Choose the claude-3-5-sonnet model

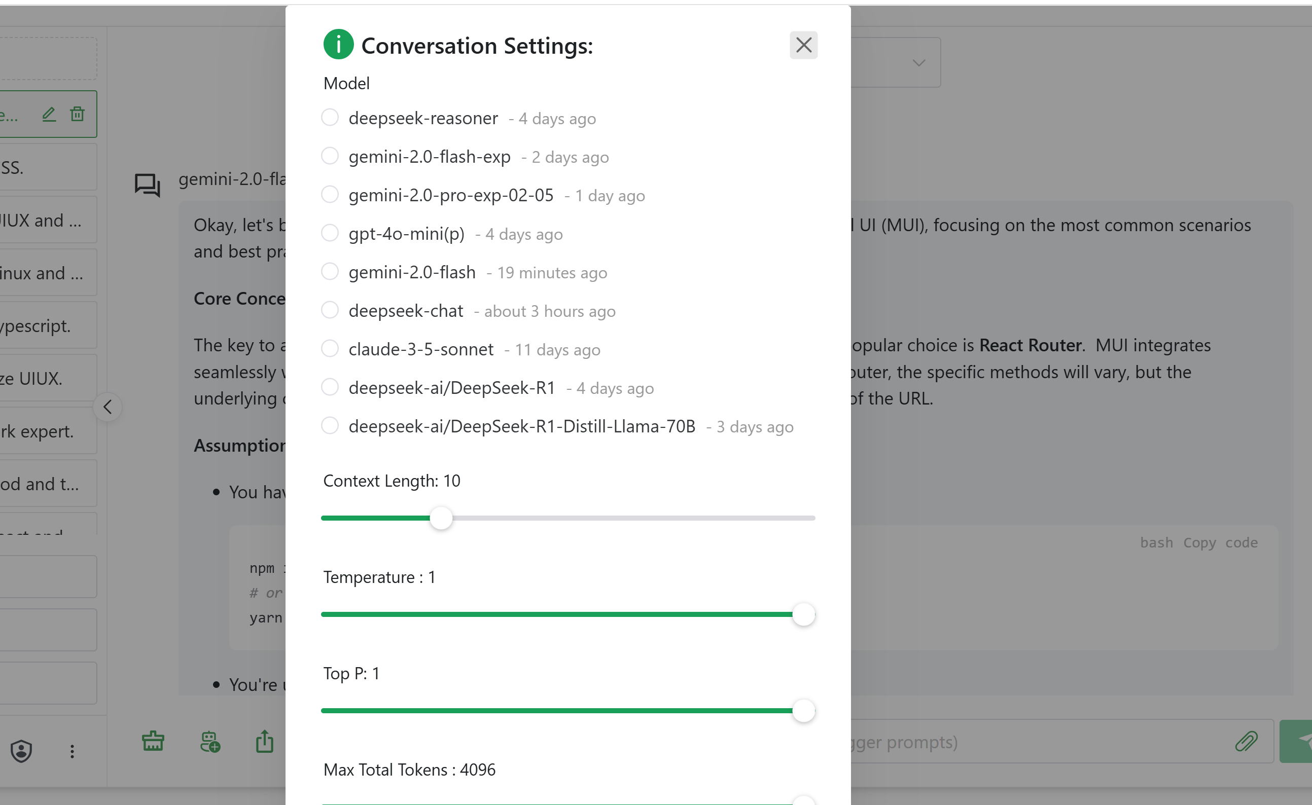330,348
